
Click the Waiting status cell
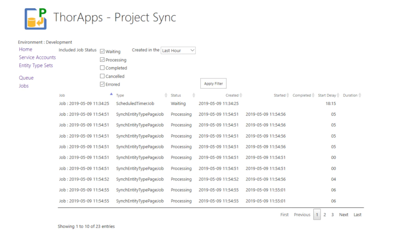[178, 104]
